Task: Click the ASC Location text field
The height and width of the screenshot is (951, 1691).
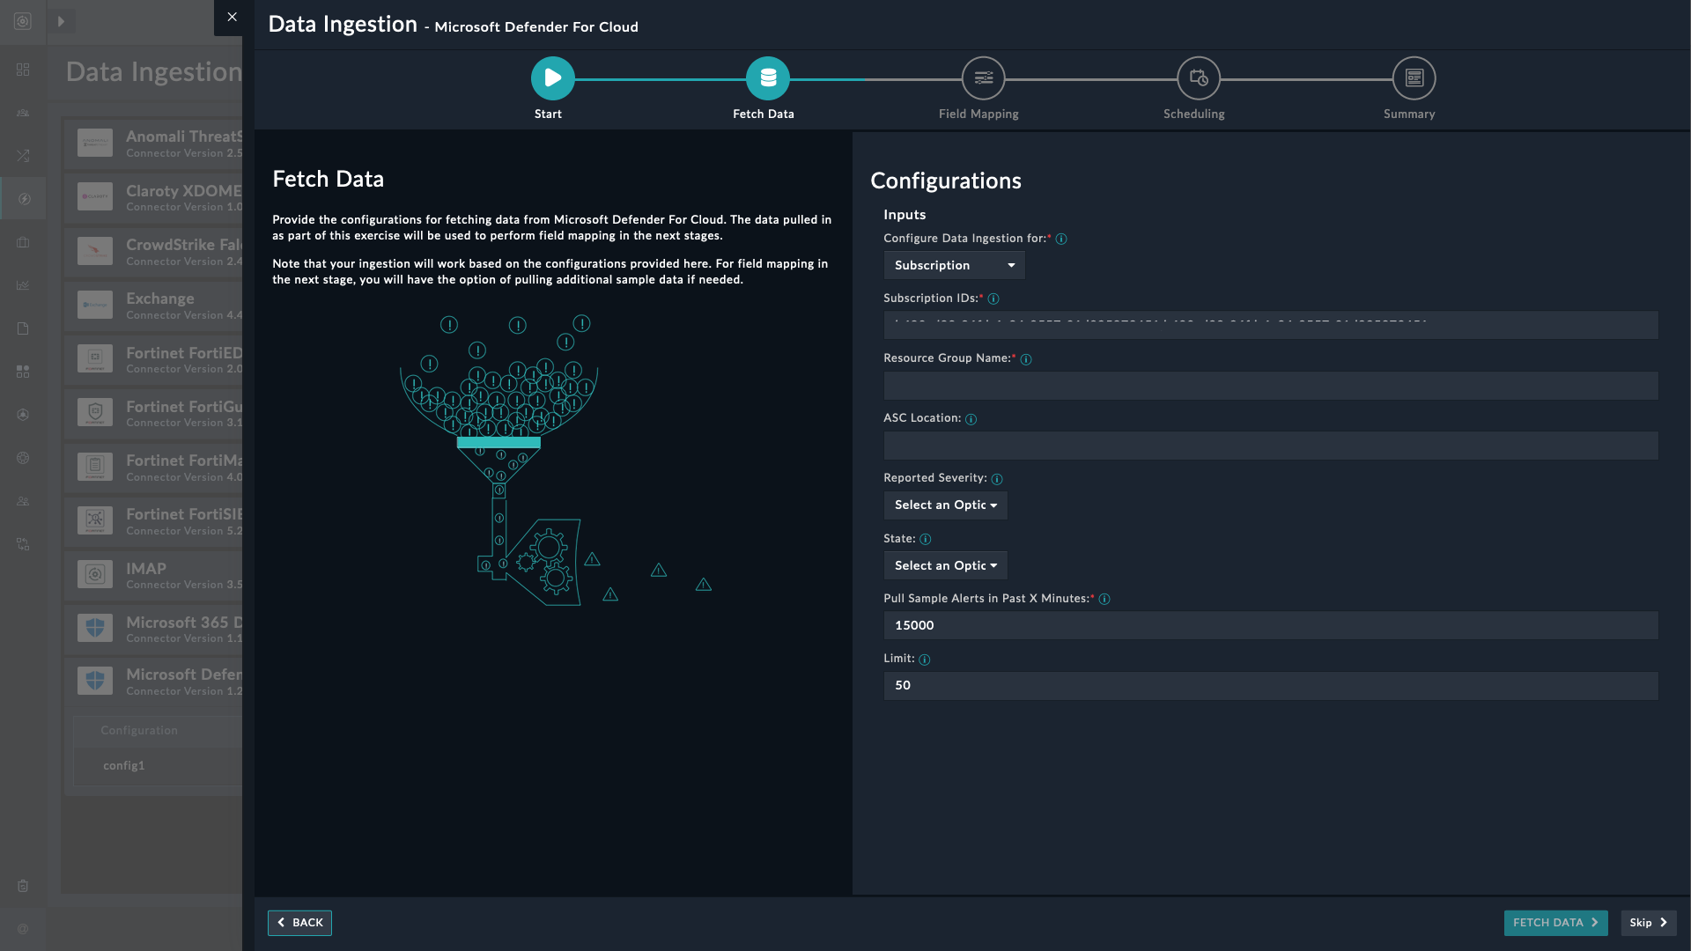Action: click(1270, 446)
